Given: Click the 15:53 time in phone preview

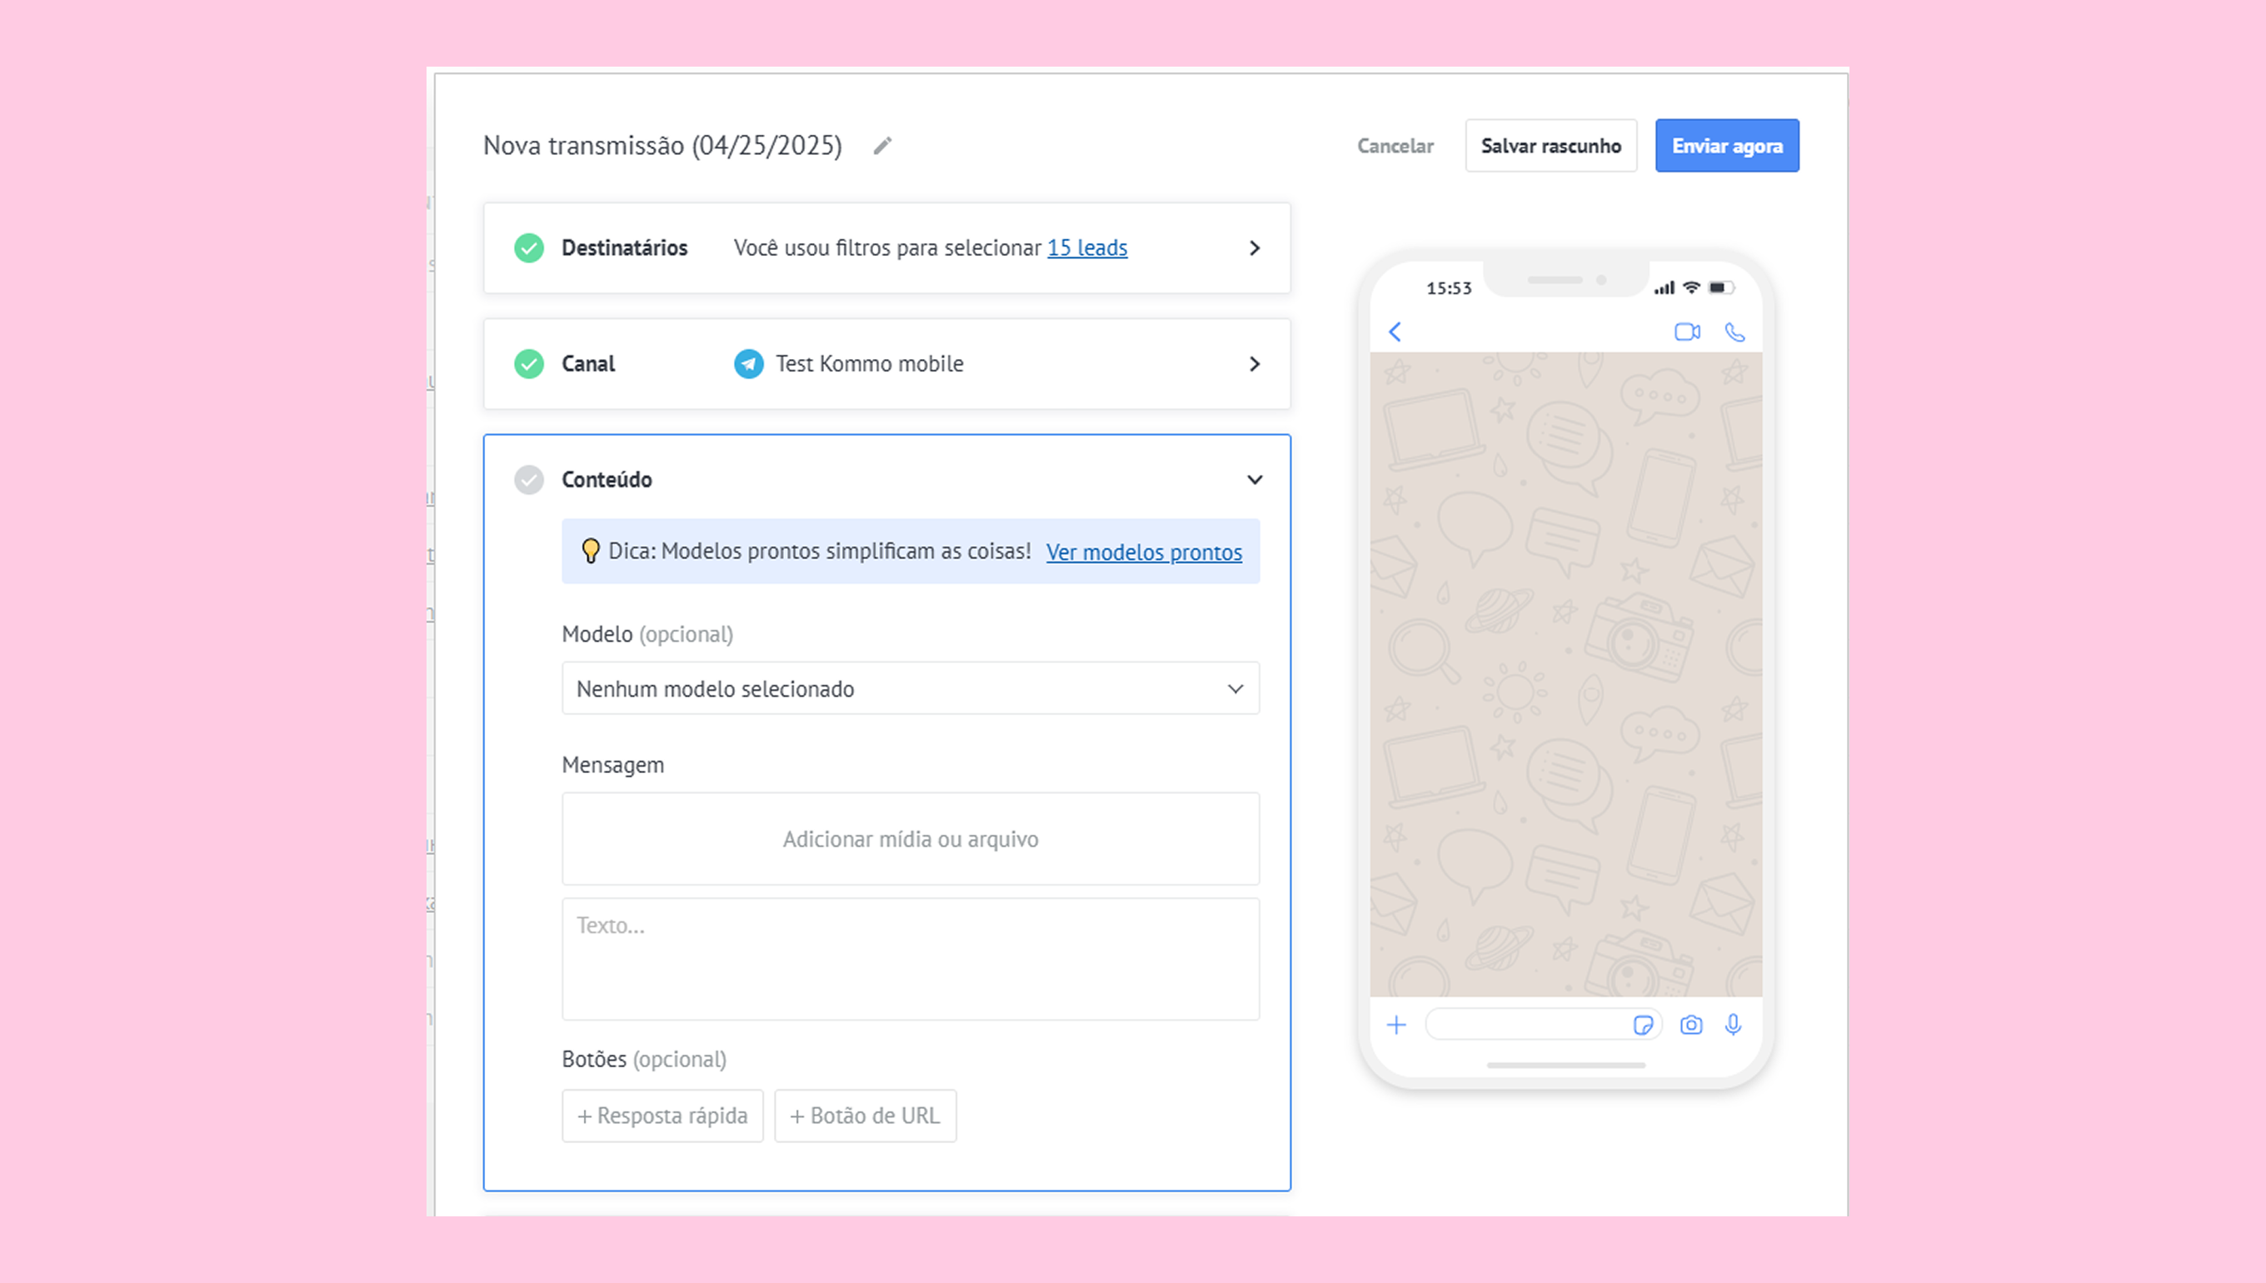Looking at the screenshot, I should pos(1449,288).
